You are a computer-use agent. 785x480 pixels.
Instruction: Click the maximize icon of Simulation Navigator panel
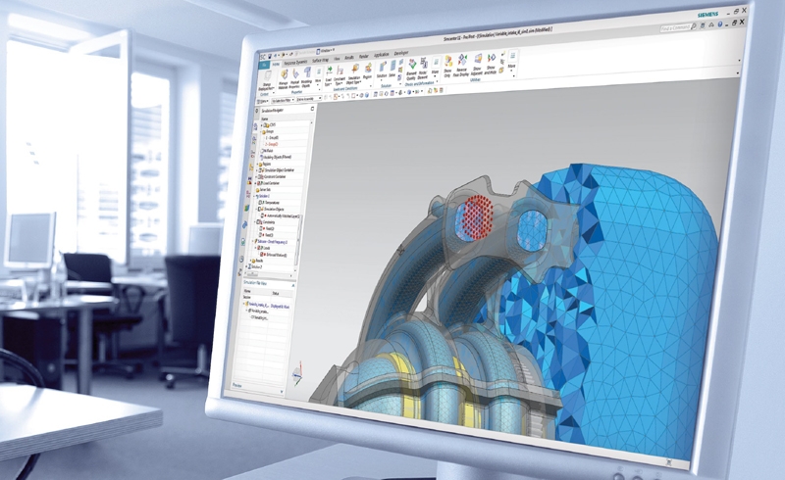(312, 109)
